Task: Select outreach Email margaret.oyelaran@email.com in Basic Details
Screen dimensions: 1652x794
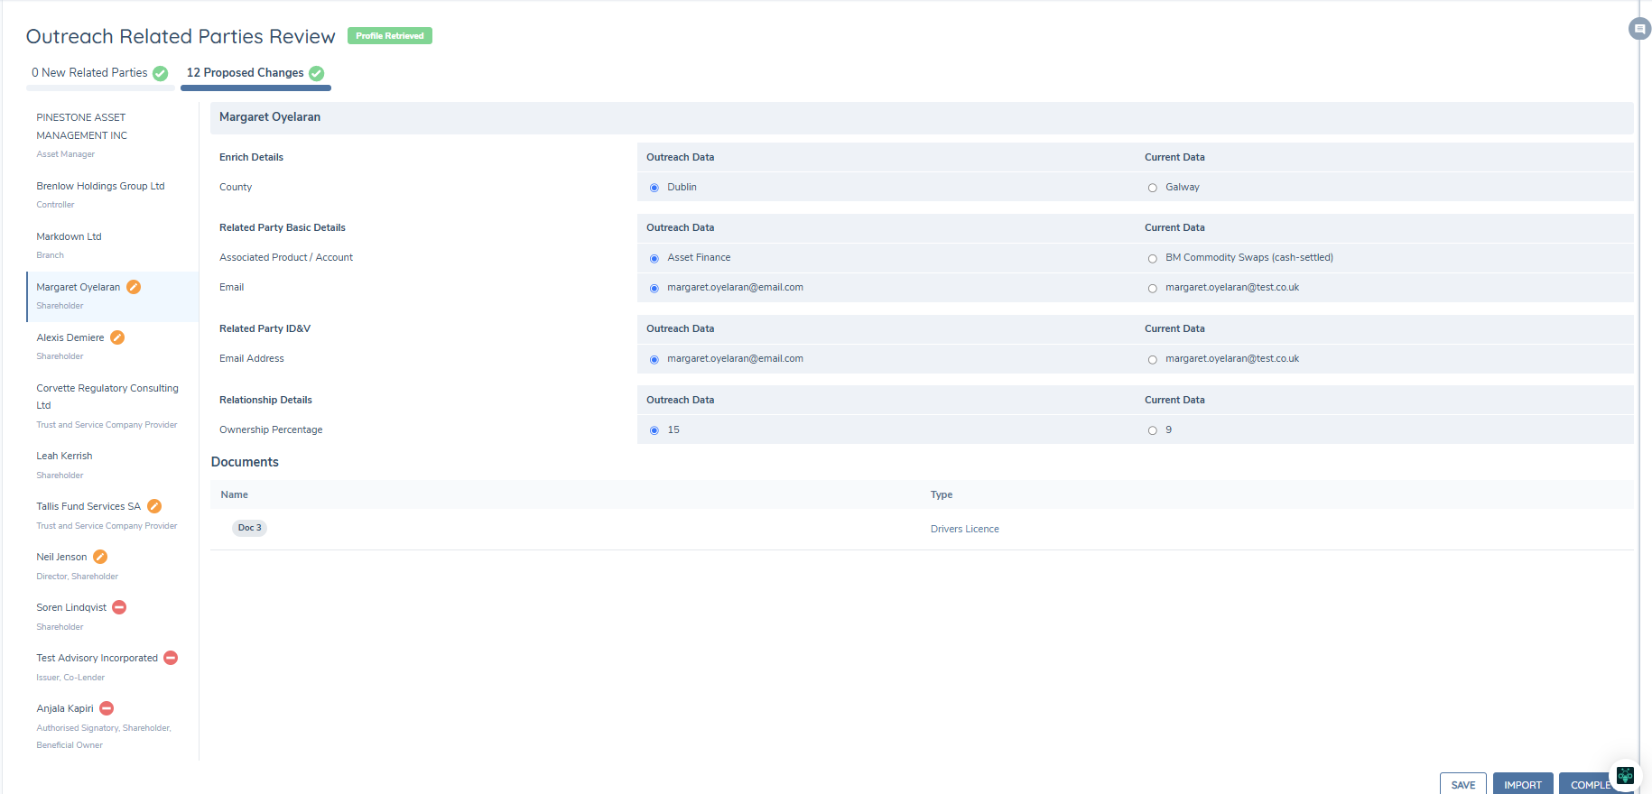Action: coord(654,288)
